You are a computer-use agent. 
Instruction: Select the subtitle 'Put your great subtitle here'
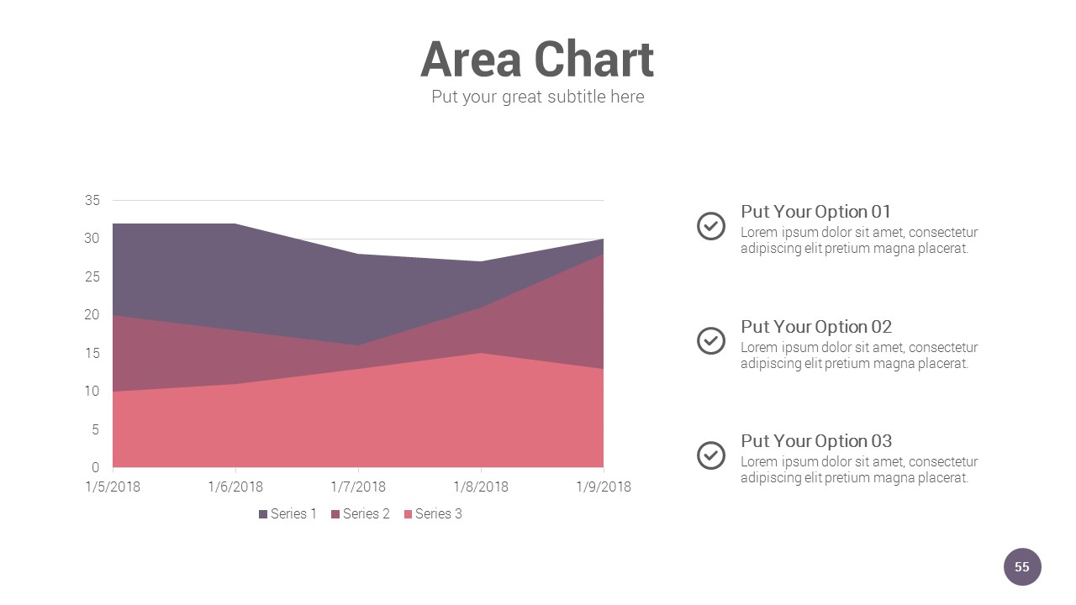537,97
